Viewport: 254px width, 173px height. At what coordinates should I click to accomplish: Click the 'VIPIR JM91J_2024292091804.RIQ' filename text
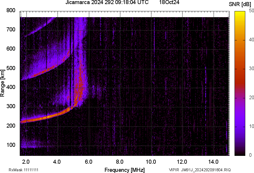coord(200,170)
